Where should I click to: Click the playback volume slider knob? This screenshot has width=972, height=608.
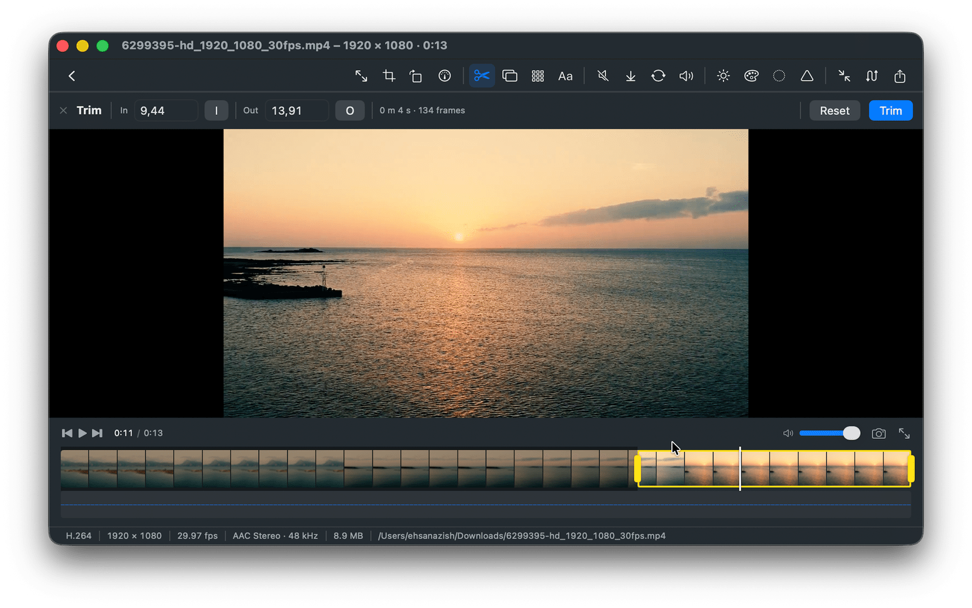(852, 433)
